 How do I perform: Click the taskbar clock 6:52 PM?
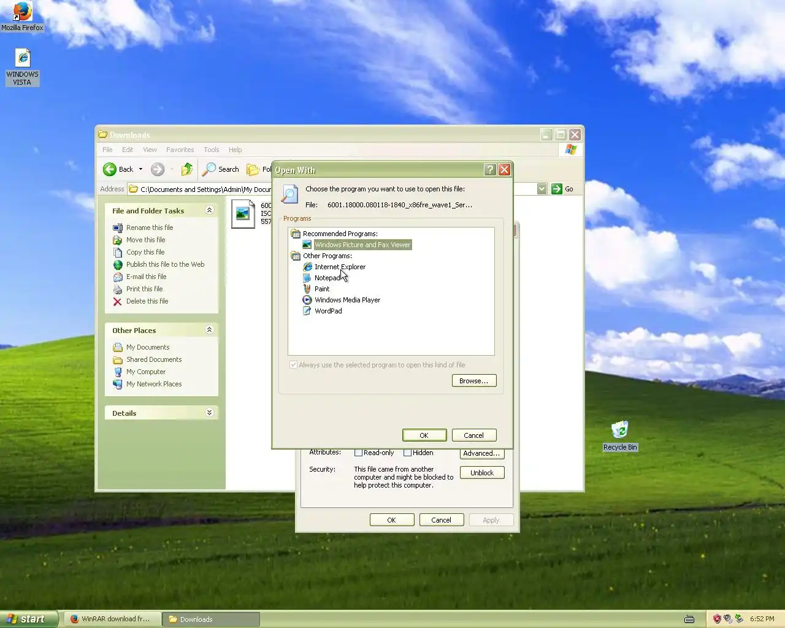tap(762, 619)
